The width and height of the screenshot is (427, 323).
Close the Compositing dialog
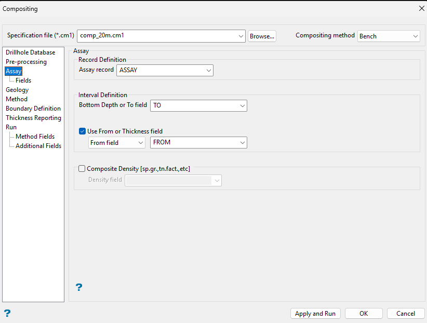421,8
